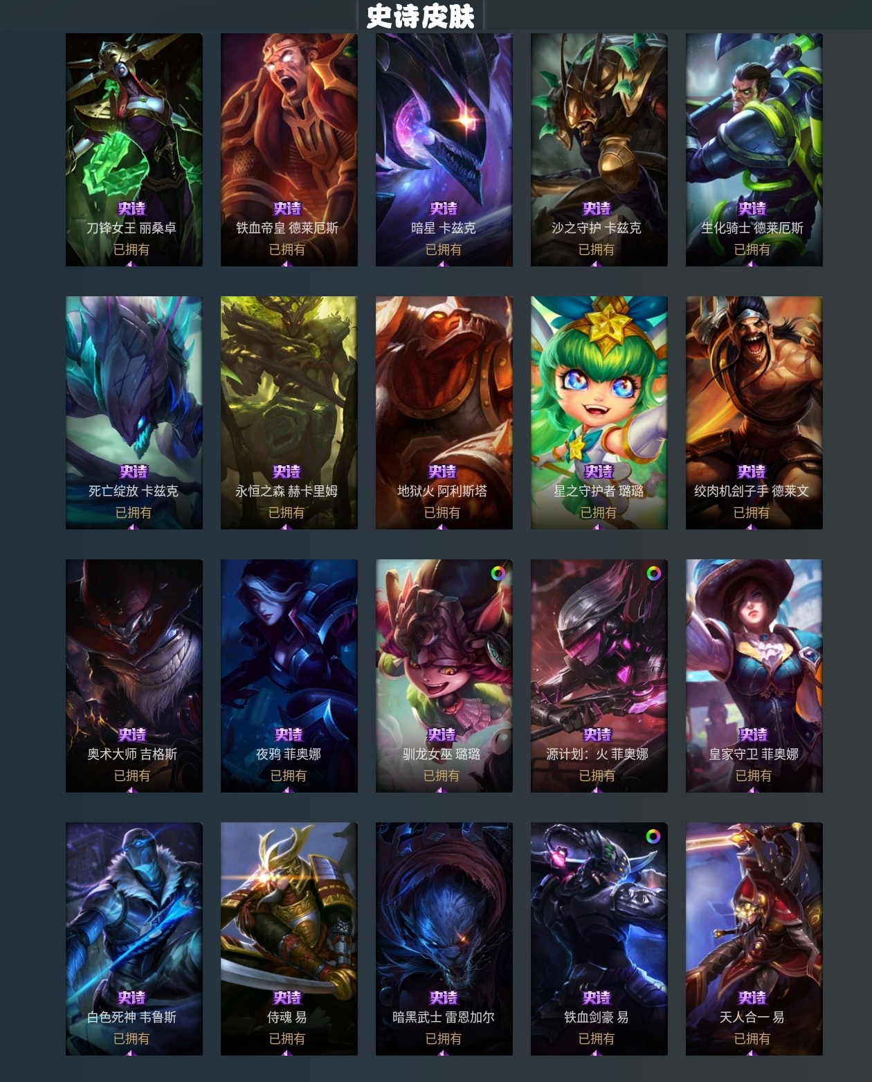872x1082 pixels.
Task: Open the 永恒之森 赫卡里姆 skin name link
Action: [287, 491]
